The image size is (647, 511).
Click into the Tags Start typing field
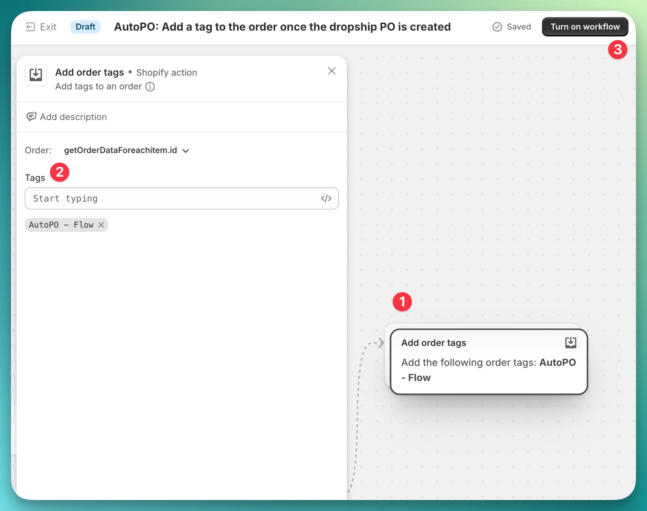tap(172, 198)
